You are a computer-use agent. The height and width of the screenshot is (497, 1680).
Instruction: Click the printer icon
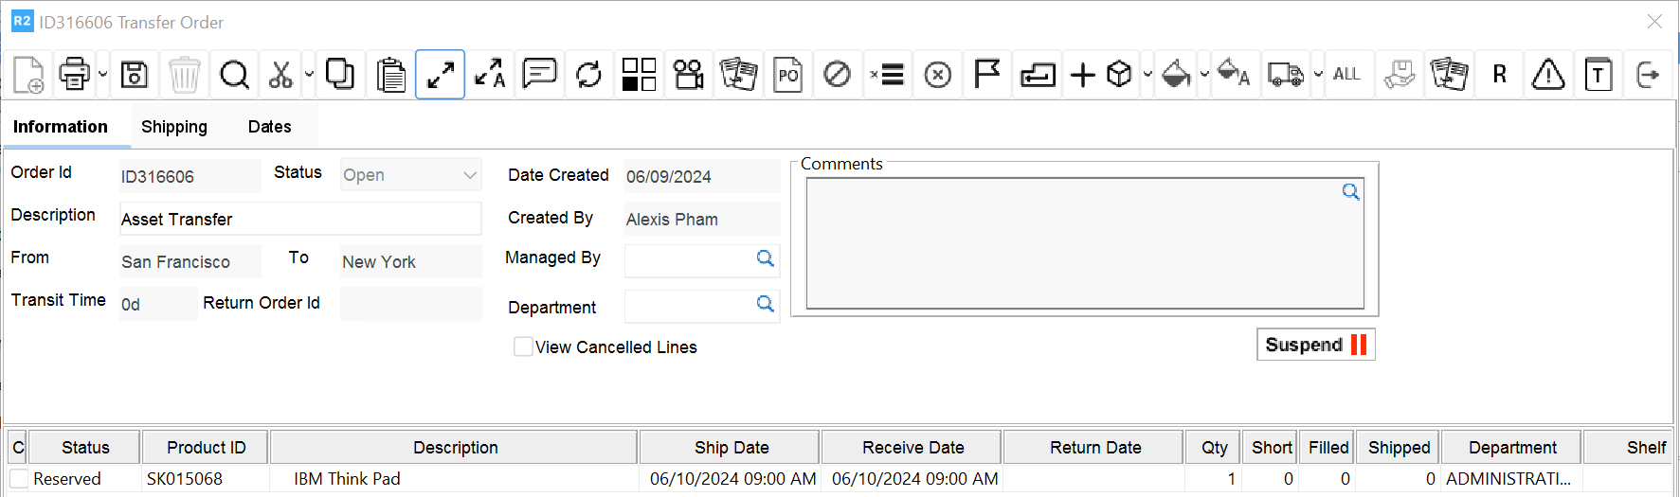pyautogui.click(x=74, y=74)
